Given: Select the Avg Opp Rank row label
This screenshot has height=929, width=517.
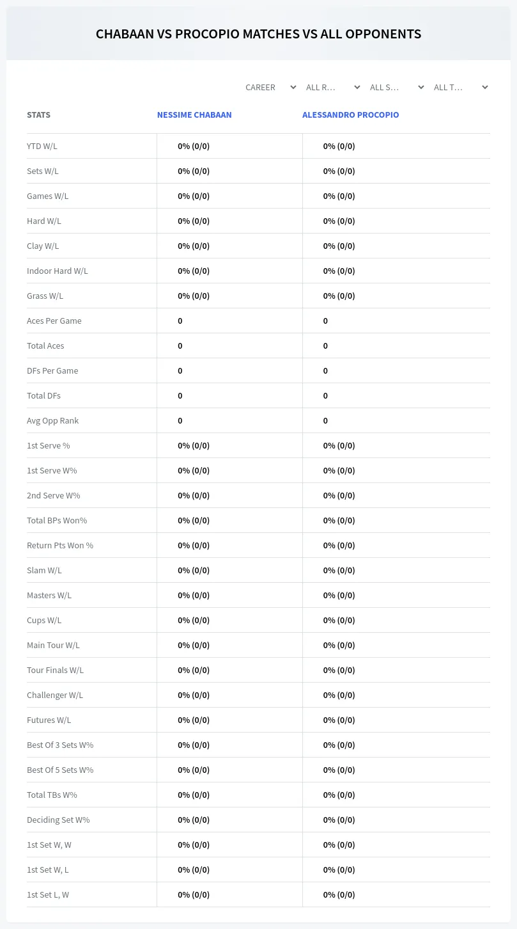Looking at the screenshot, I should pos(52,420).
